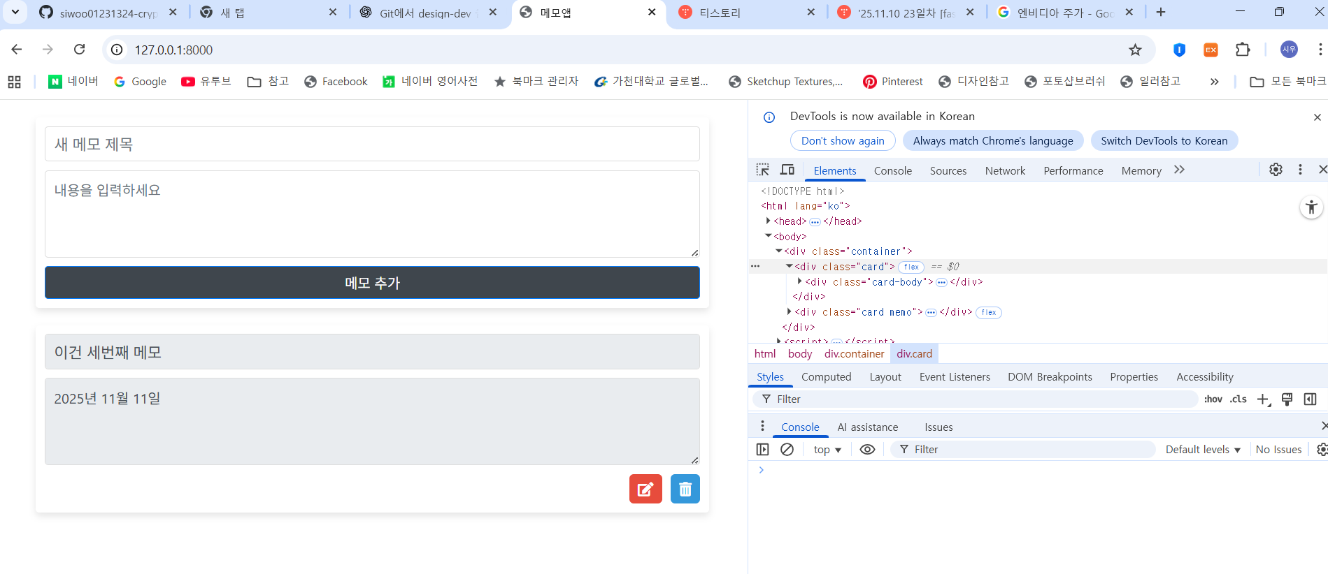
Task: Open the Performance tab
Action: [1073, 170]
